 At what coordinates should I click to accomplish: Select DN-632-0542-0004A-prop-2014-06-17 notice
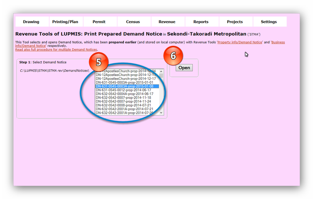(x=127, y=94)
